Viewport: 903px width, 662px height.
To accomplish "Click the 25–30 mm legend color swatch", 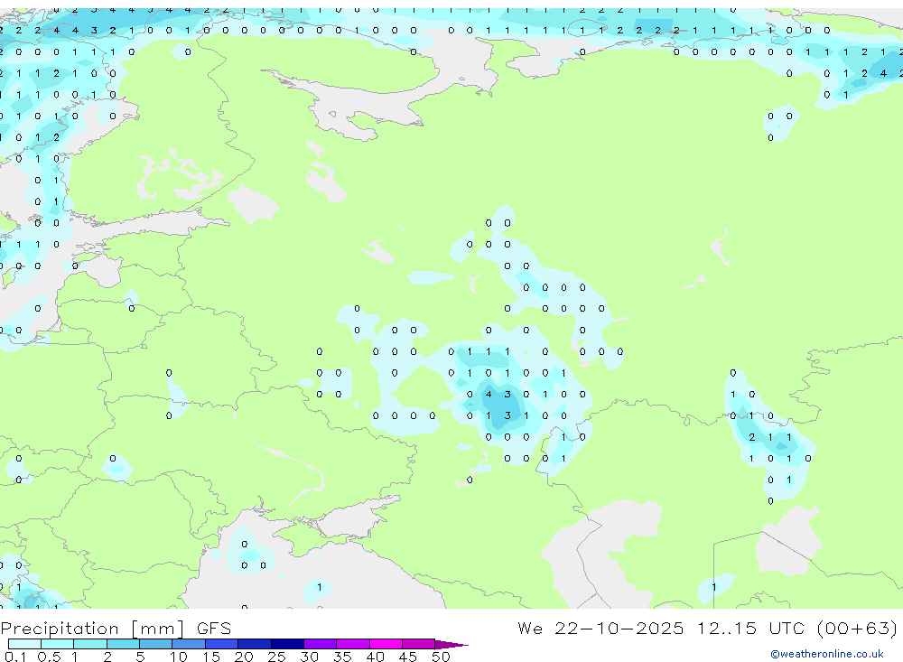I will tap(287, 644).
